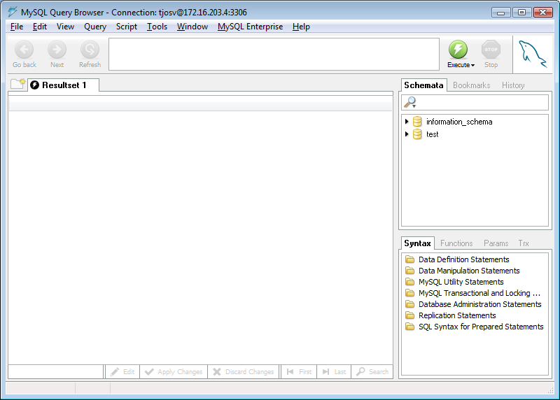Open the Tools menu

[157, 27]
